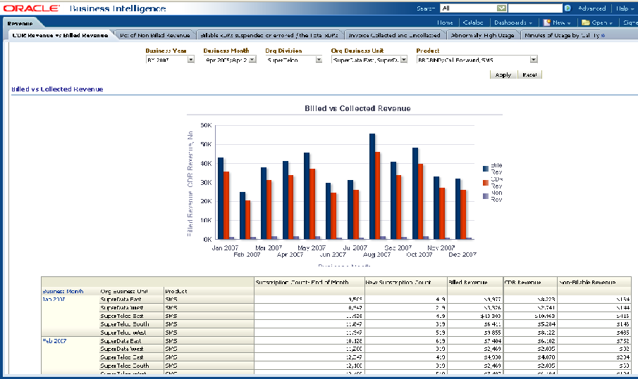Screen dimensions: 638x379
Task: Open the Search scope 'All' dropdown
Action: click(501, 8)
